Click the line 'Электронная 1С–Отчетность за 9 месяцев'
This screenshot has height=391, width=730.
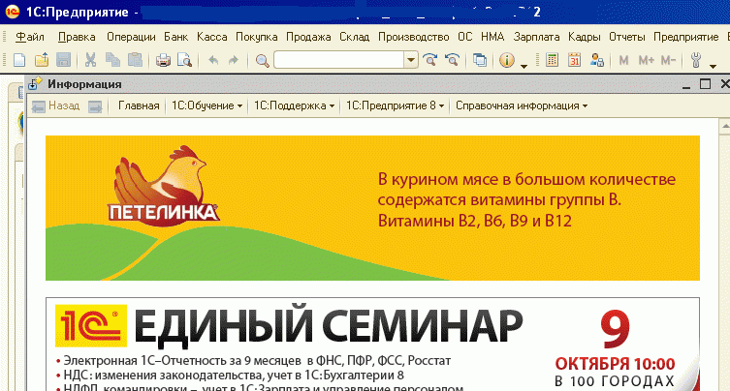coord(182,361)
